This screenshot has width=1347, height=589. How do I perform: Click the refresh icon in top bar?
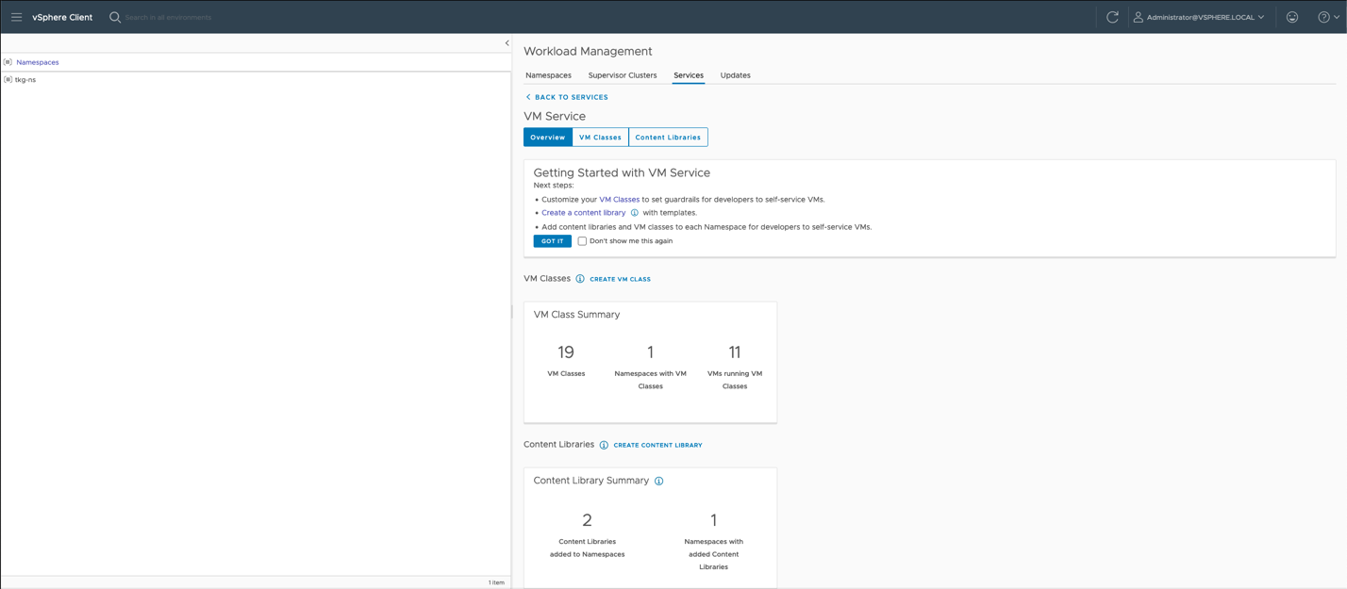1112,17
